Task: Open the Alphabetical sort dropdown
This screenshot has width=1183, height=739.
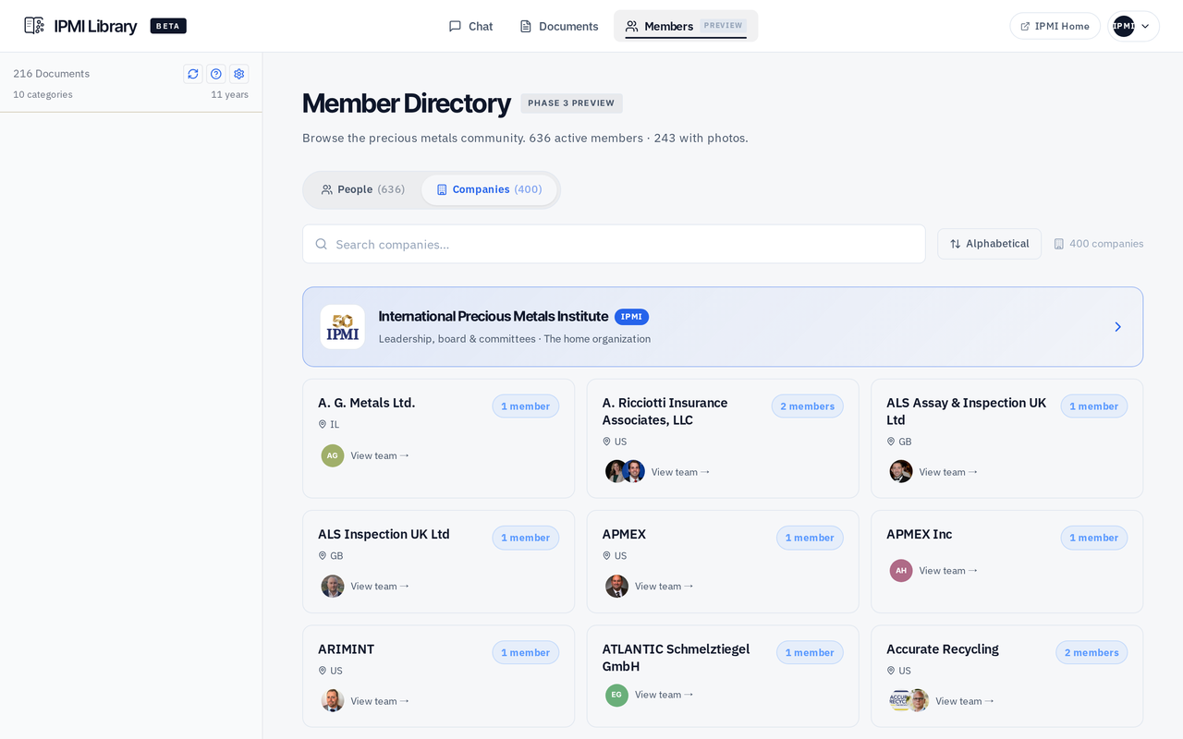Action: tap(989, 244)
